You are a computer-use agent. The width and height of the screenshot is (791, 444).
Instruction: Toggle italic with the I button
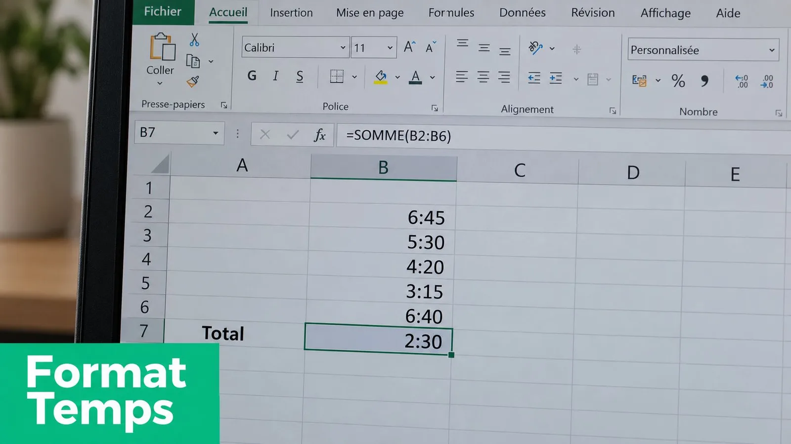coord(276,76)
